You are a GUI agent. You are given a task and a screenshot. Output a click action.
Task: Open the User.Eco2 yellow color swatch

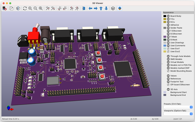[165, 51]
